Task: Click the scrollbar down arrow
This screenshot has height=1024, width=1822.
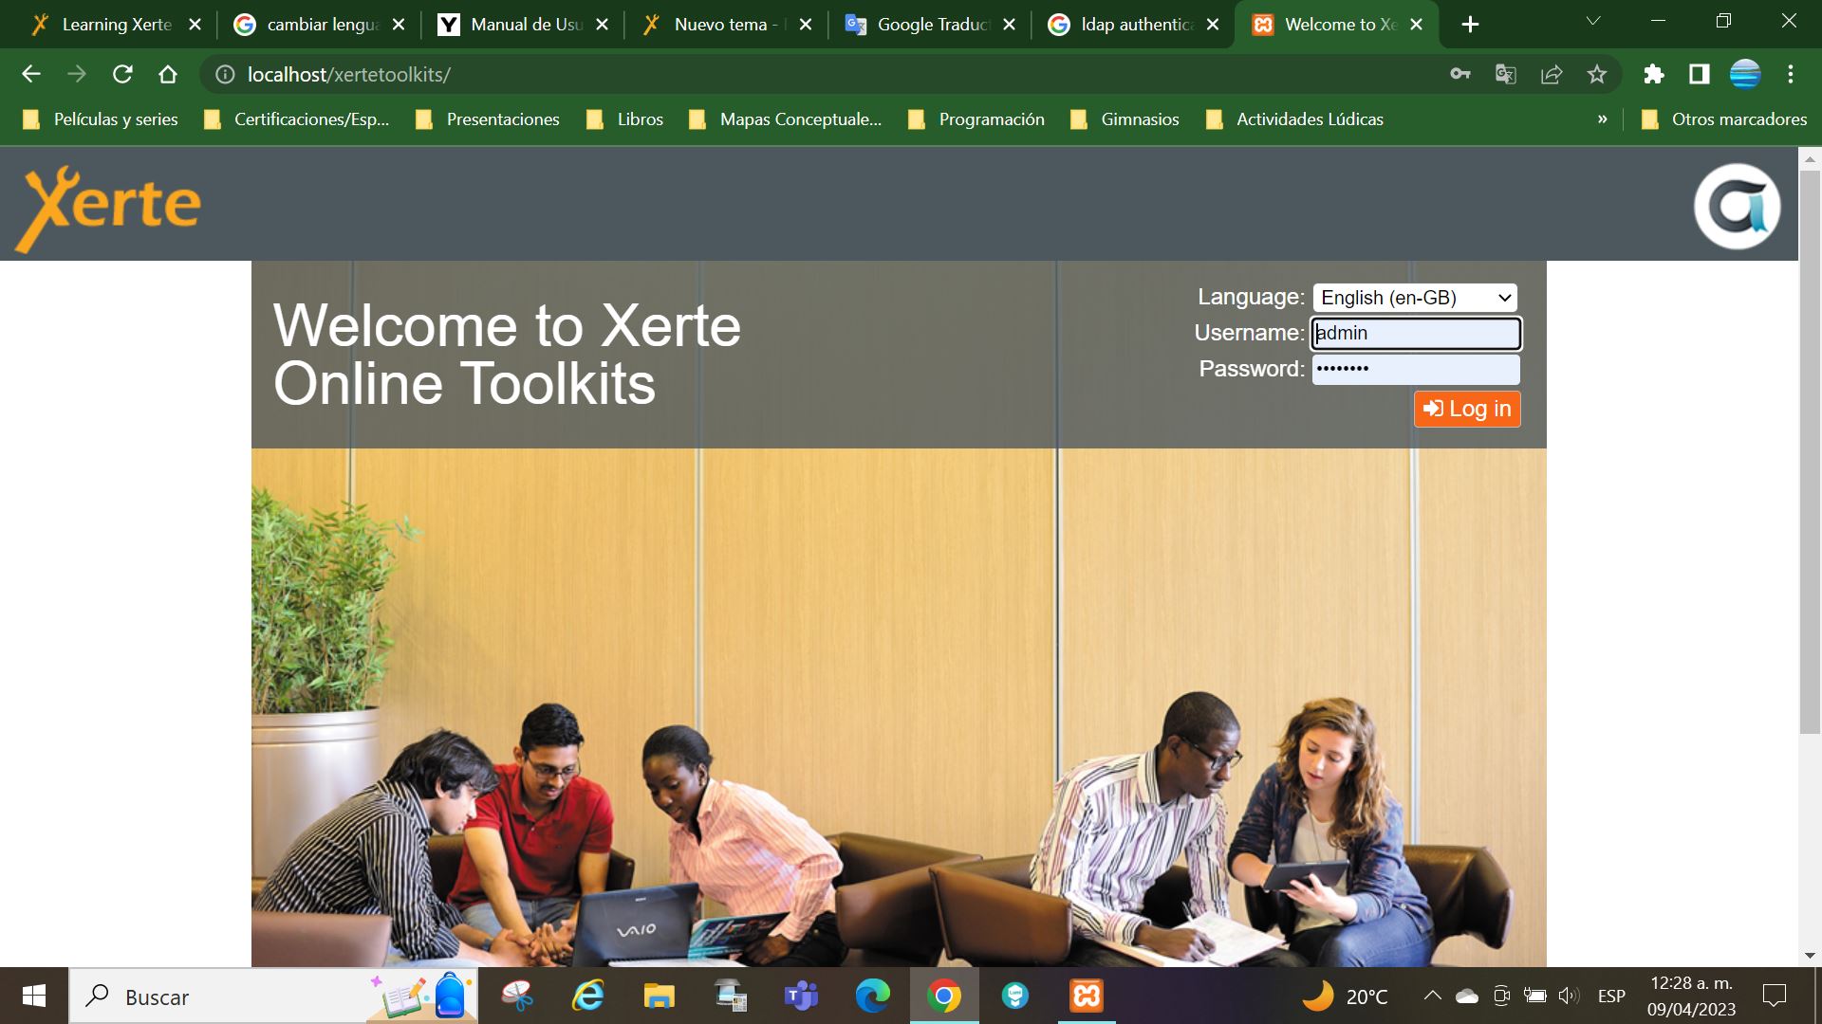Action: [1810, 956]
